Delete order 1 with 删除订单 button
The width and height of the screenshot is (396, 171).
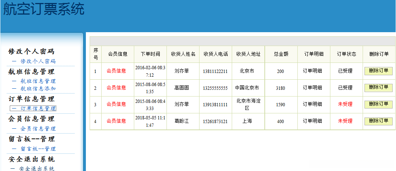(378, 71)
